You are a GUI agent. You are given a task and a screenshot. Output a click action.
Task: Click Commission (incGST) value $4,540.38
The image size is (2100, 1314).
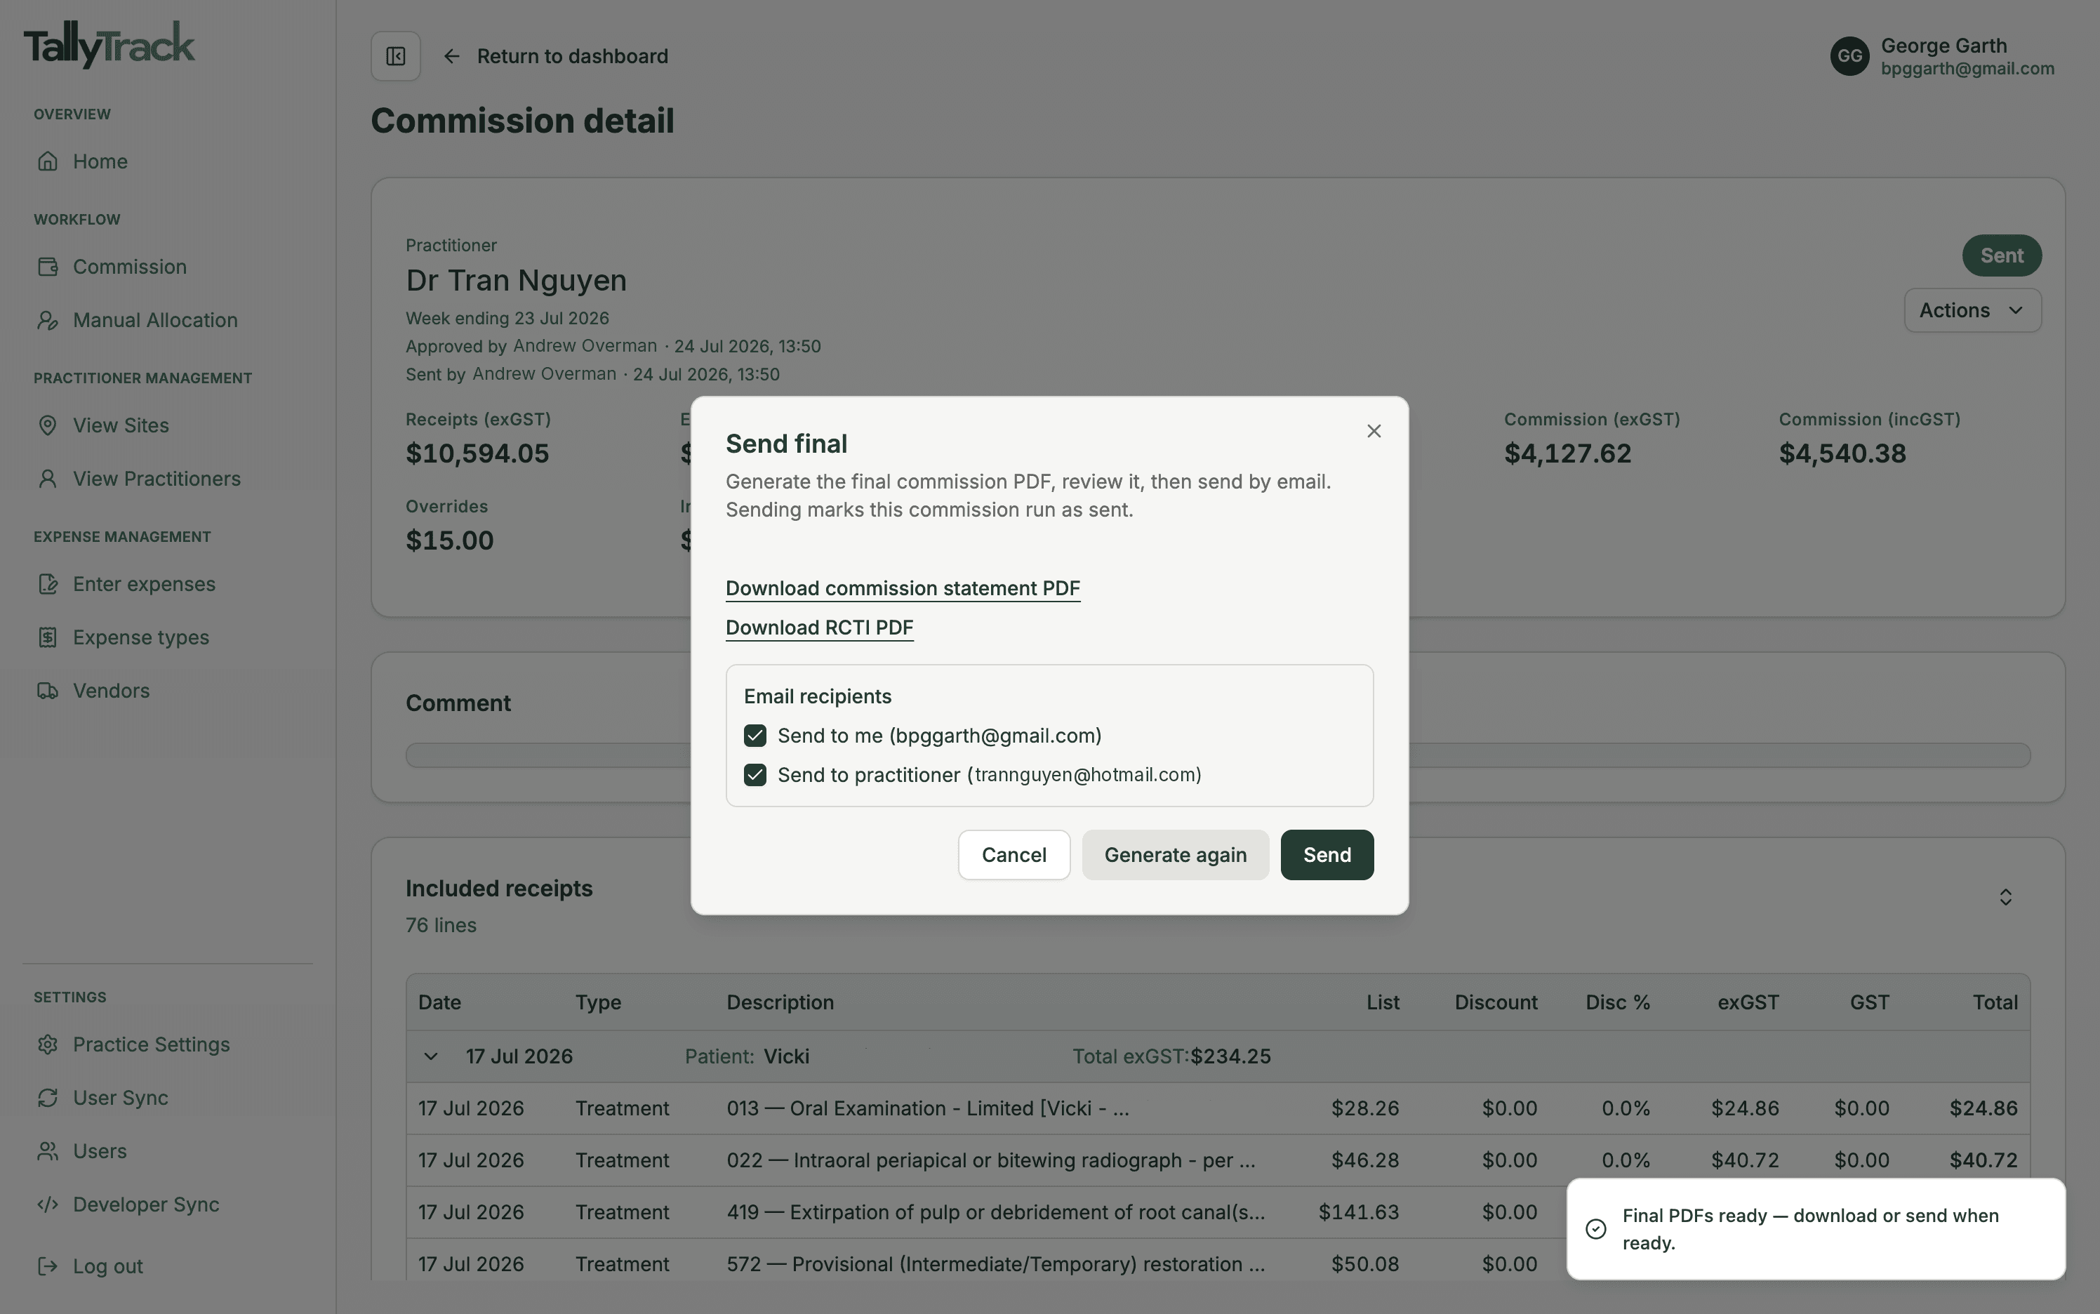coord(1842,453)
